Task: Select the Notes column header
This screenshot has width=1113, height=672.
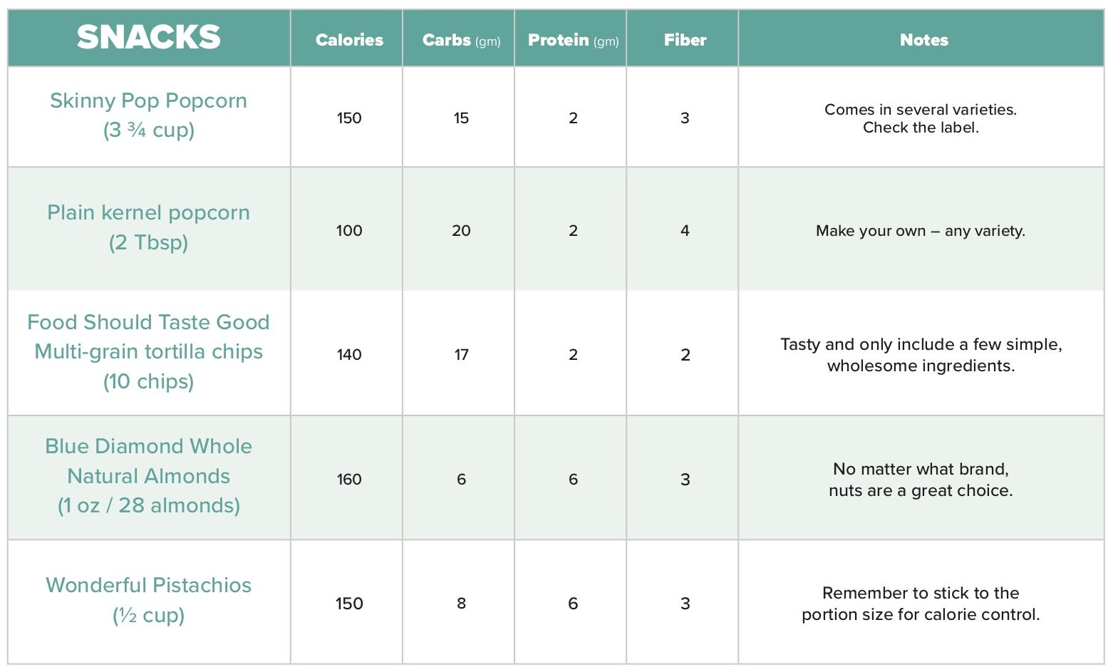Action: 923,40
